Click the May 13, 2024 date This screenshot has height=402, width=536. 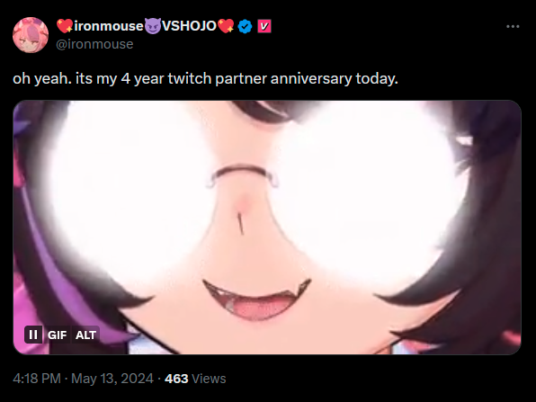coord(112,379)
